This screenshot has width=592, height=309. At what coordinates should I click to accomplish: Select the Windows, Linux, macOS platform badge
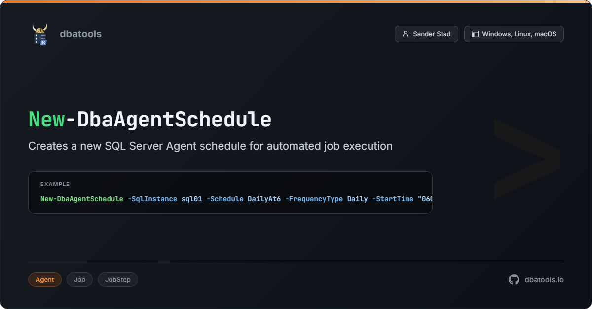pos(514,34)
